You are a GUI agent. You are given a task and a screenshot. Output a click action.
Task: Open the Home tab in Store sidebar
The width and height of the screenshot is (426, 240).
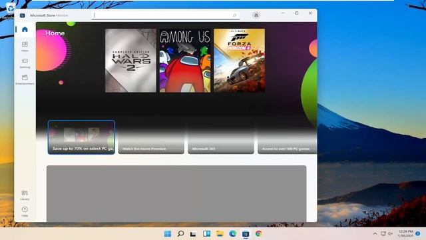[x=25, y=29]
